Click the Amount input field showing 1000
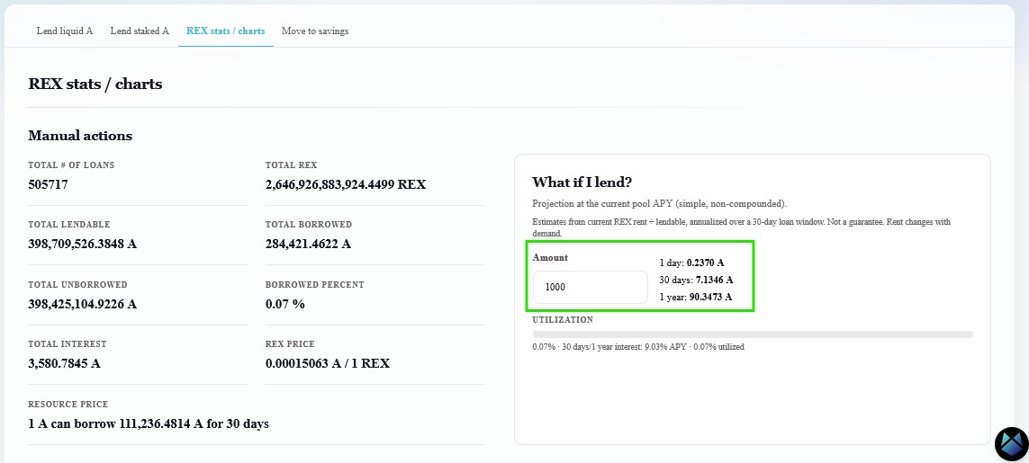The image size is (1029, 463). [x=590, y=288]
